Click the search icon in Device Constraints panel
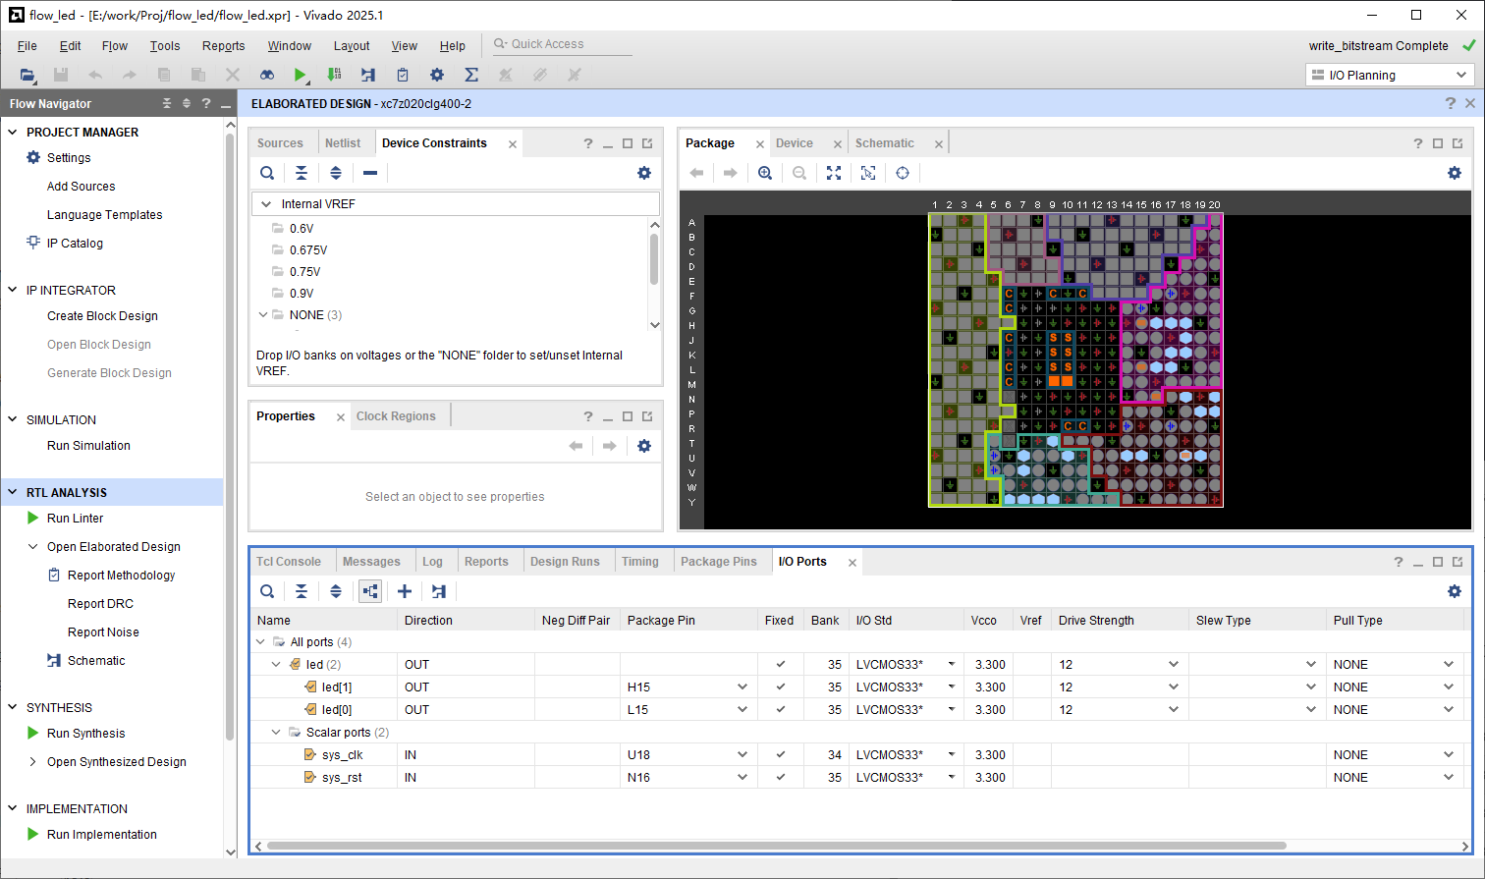The image size is (1485, 879). click(267, 173)
